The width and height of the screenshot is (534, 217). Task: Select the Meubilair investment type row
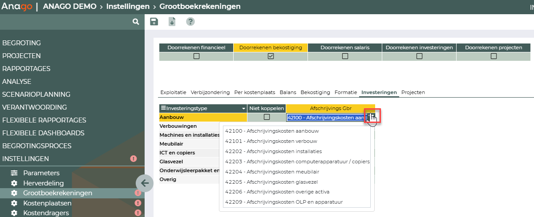tap(171, 144)
